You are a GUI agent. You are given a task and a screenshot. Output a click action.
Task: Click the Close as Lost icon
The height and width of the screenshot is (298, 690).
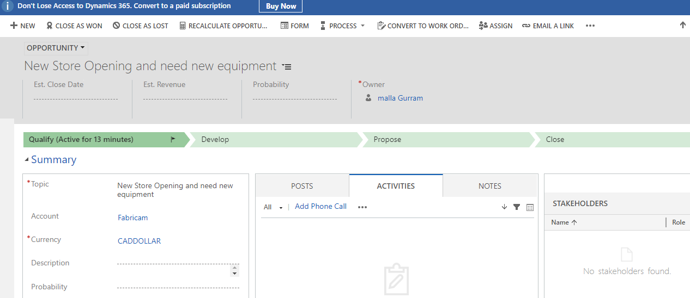pyautogui.click(x=116, y=26)
